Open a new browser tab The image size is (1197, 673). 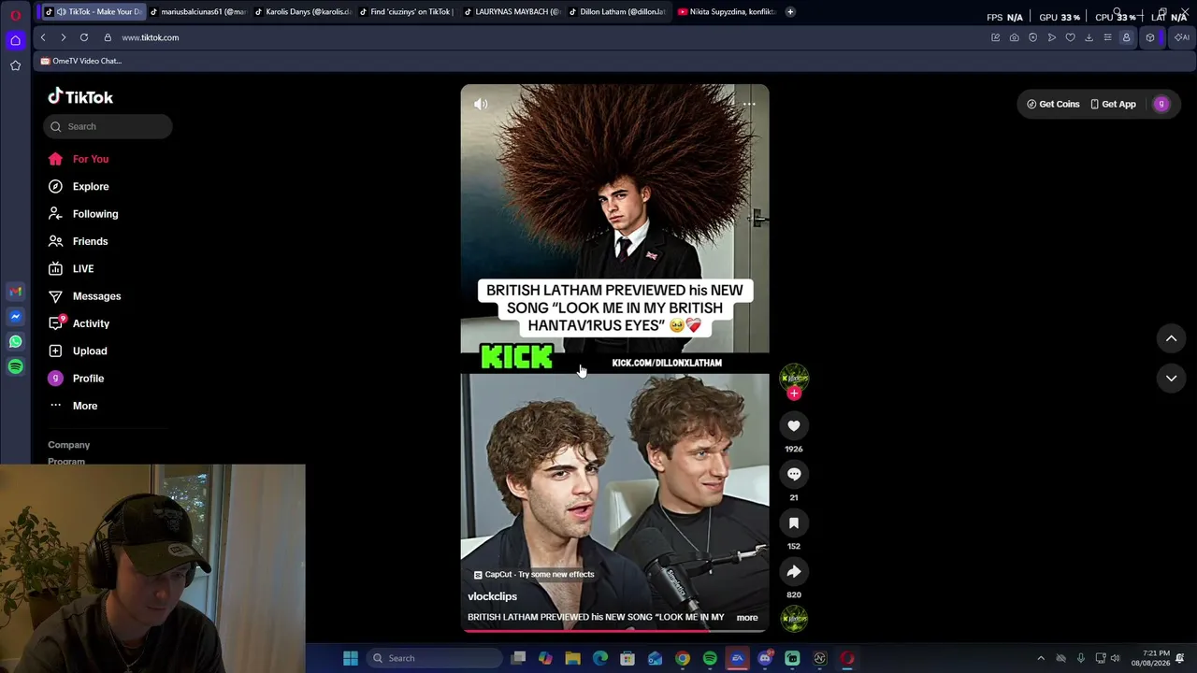pyautogui.click(x=790, y=12)
